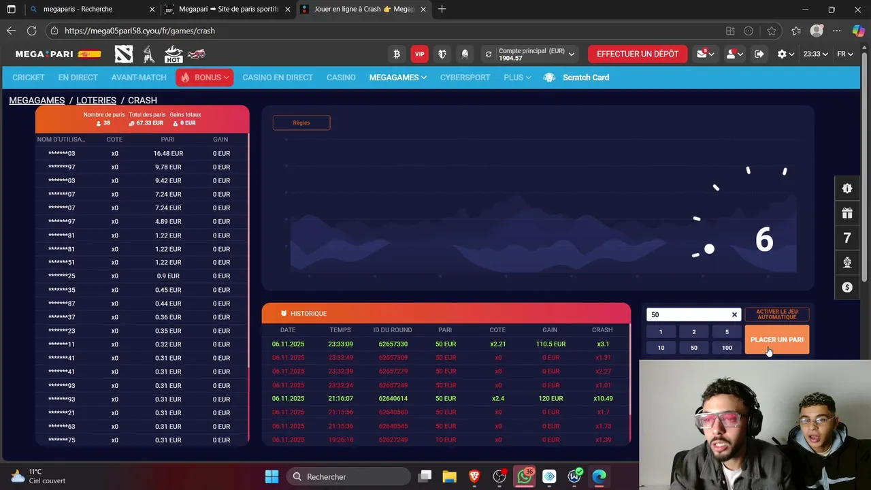Open the EN DIRECT section

78,78
